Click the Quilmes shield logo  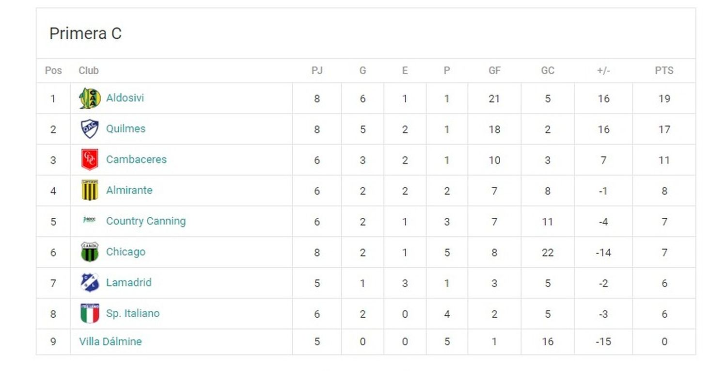[90, 129]
